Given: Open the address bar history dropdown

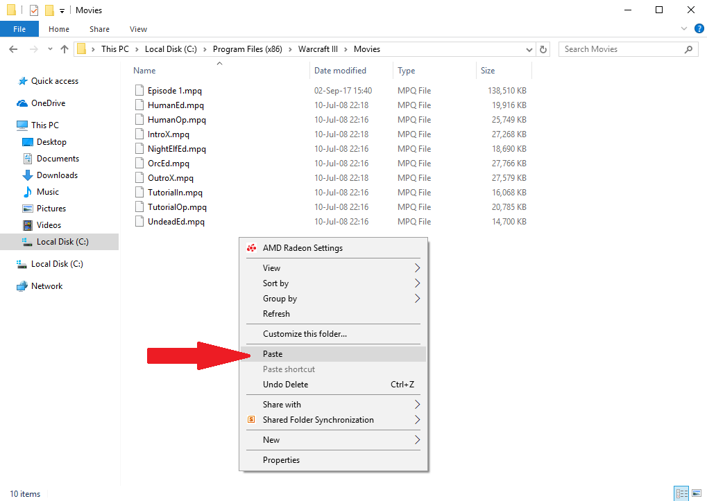Looking at the screenshot, I should [x=529, y=49].
